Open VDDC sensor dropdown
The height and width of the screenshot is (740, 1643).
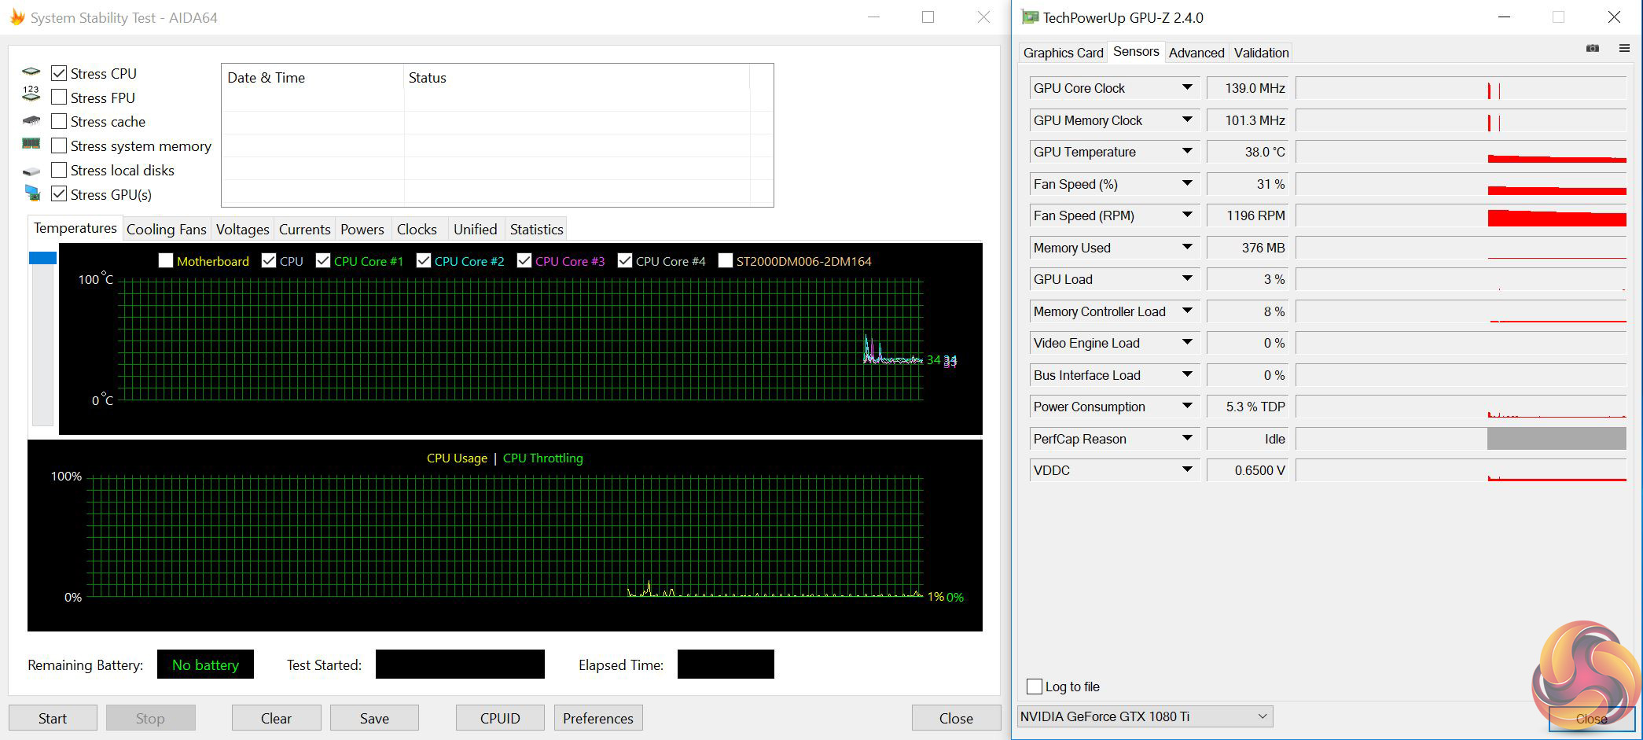point(1187,469)
